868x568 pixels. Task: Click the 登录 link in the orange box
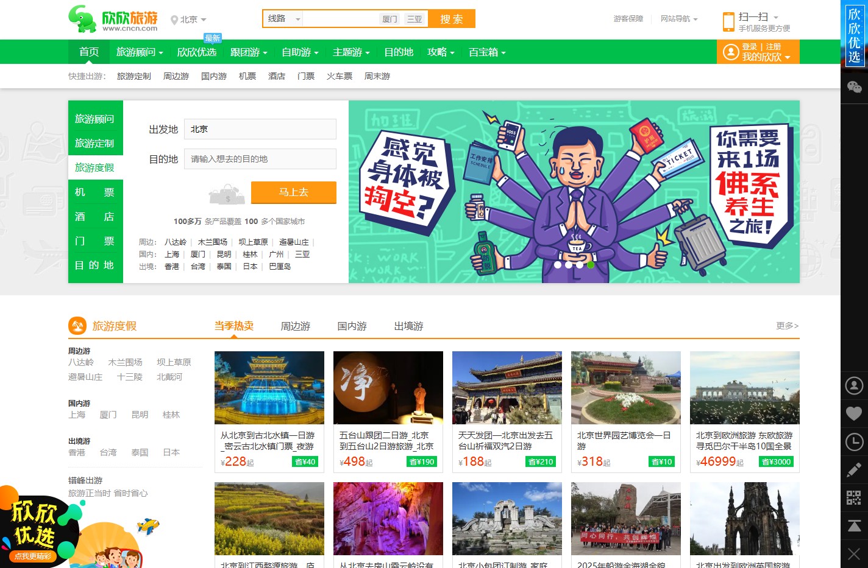tap(749, 46)
